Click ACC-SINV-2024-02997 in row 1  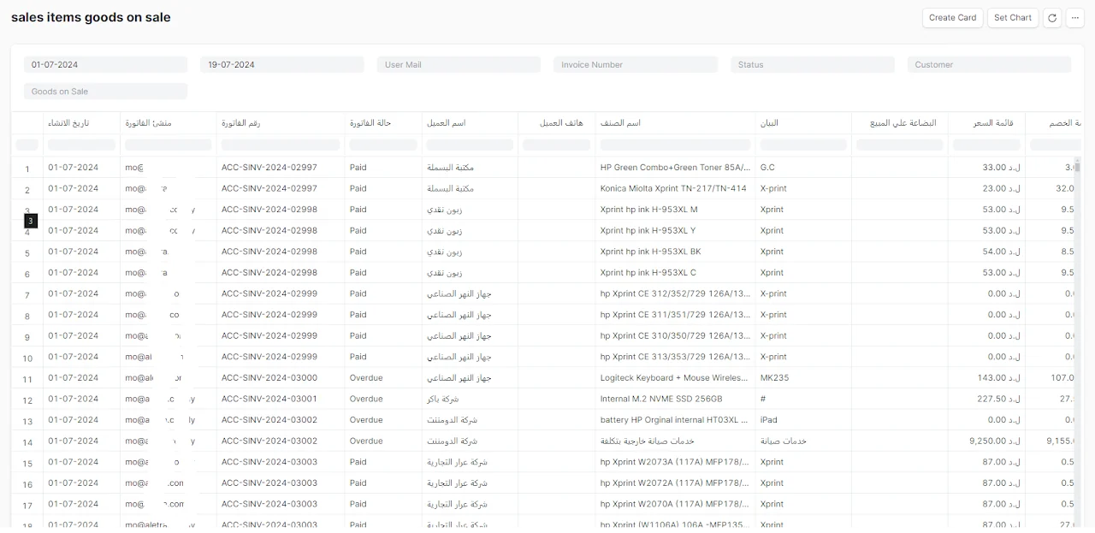coord(269,168)
